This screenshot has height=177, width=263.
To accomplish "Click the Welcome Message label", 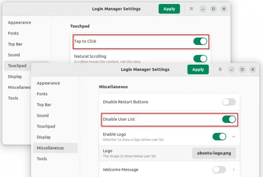I will [x=121, y=170].
